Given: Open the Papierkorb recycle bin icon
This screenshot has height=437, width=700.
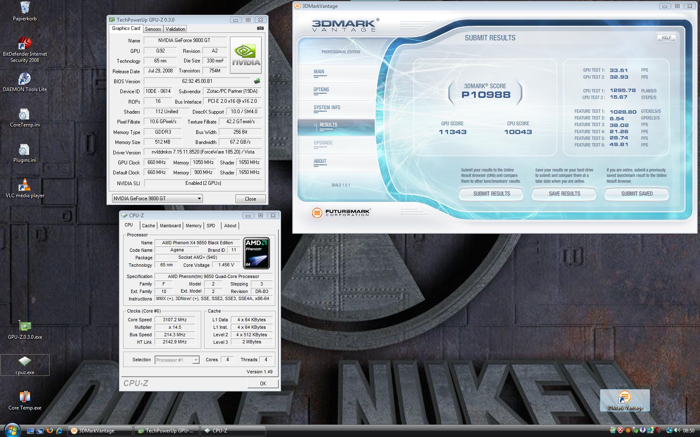Looking at the screenshot, I should tap(25, 12).
